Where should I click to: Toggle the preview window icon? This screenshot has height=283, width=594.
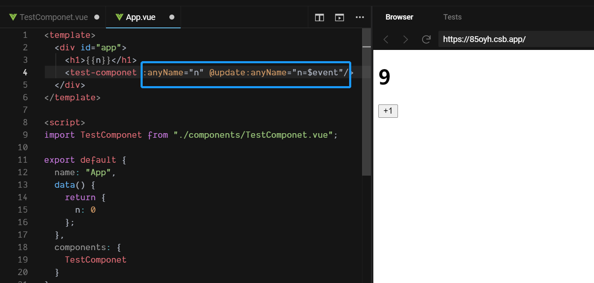pos(340,17)
